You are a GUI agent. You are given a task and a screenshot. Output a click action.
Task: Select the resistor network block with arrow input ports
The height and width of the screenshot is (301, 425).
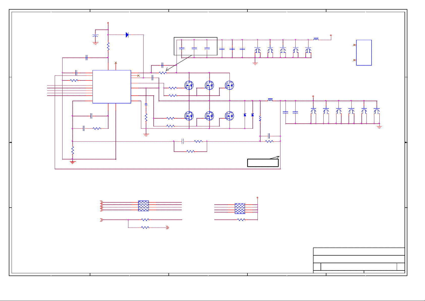tap(144, 206)
